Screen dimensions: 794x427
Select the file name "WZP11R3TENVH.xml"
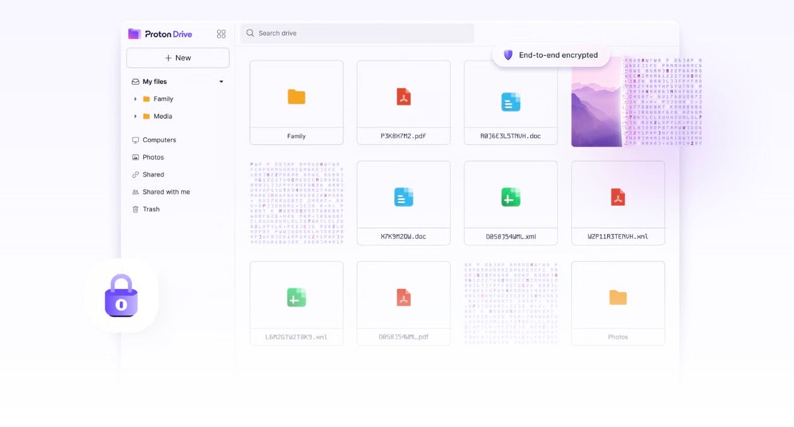[618, 237]
